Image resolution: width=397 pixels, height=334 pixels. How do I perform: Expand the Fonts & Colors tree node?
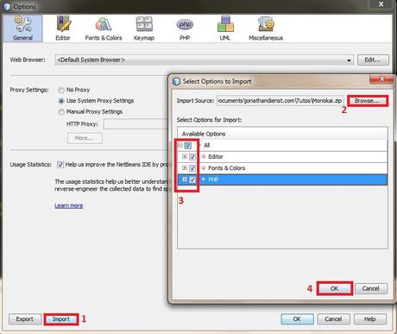coord(185,167)
